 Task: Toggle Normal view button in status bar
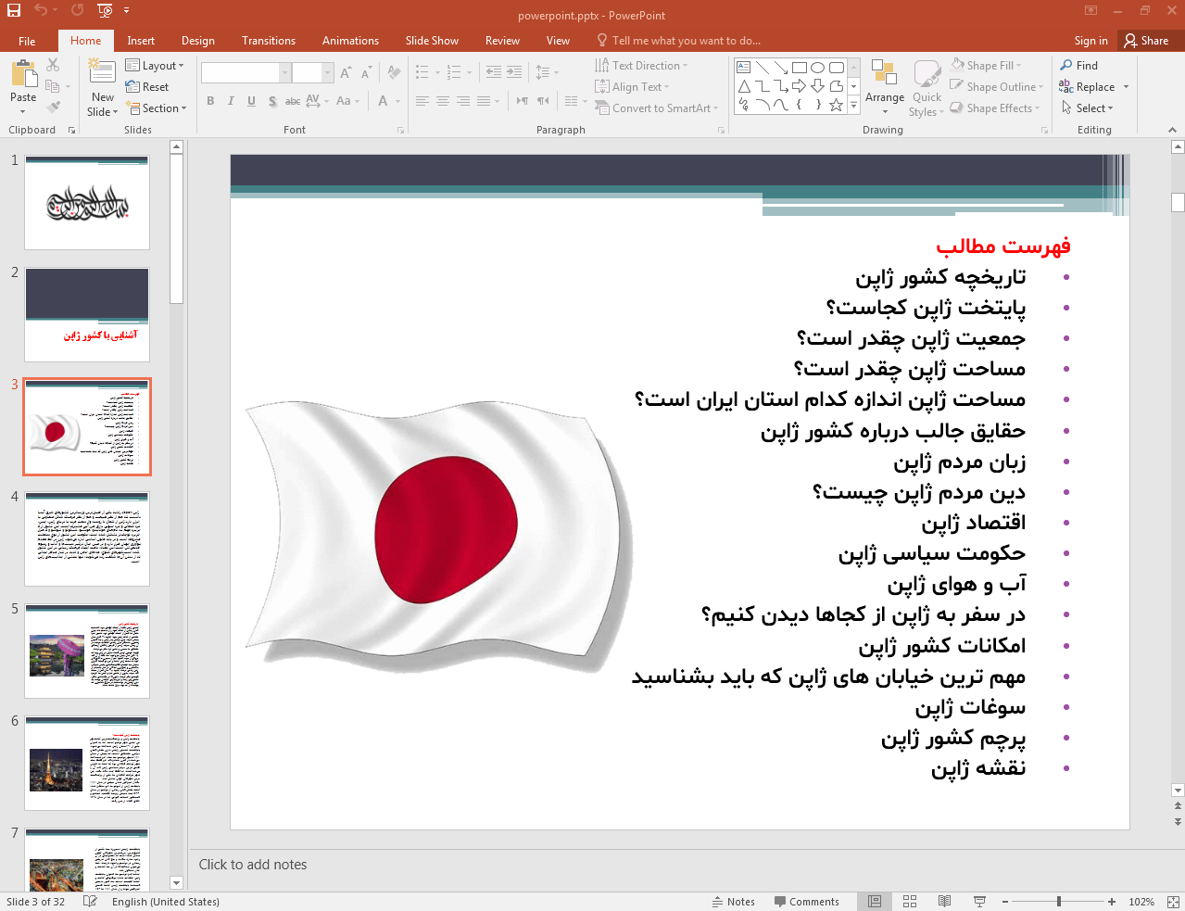874,902
